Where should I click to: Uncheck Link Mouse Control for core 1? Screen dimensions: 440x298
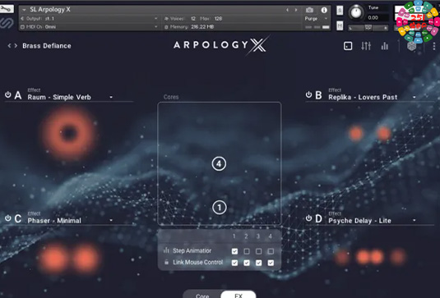[234, 263]
